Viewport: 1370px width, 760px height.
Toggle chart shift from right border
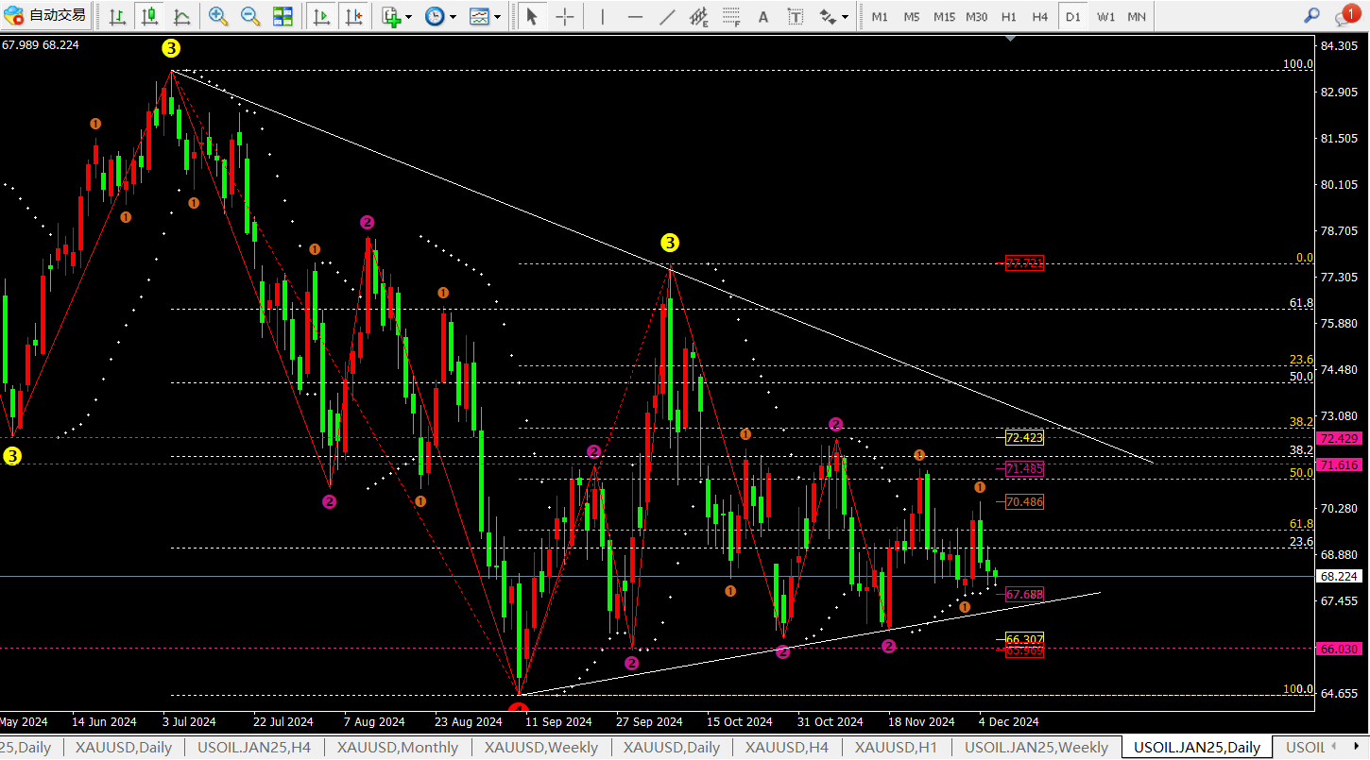coord(354,16)
